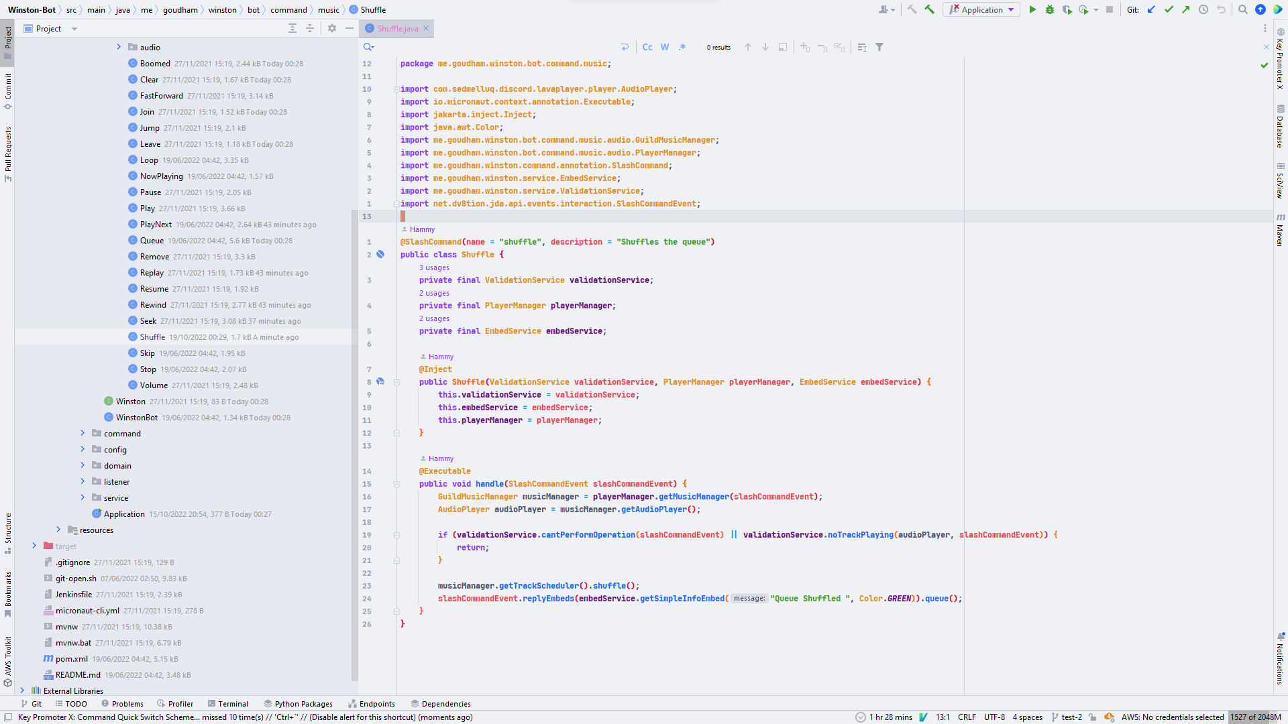
Task: Expand the audio folder
Action: 119,47
